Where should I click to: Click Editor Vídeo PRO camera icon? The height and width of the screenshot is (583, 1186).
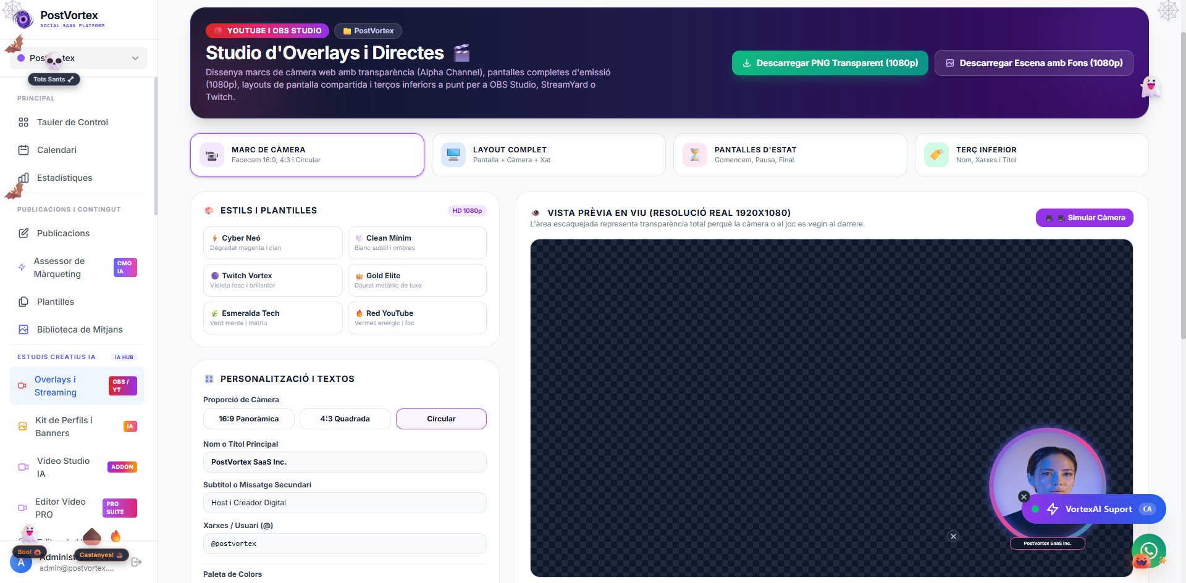23,508
